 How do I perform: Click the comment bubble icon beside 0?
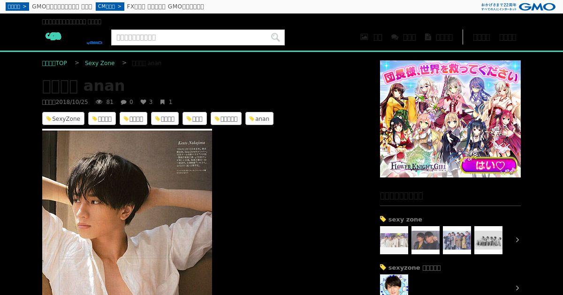point(124,102)
